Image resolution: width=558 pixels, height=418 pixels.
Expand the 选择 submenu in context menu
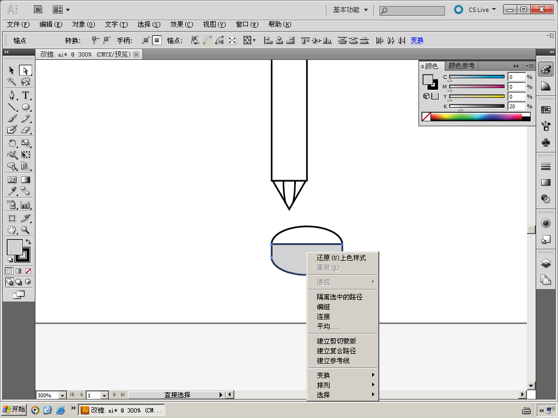click(x=343, y=395)
